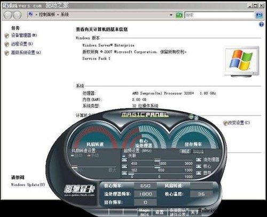
Task: Click 控制面板 breadcrumb in the address bar
Action: coord(47,14)
